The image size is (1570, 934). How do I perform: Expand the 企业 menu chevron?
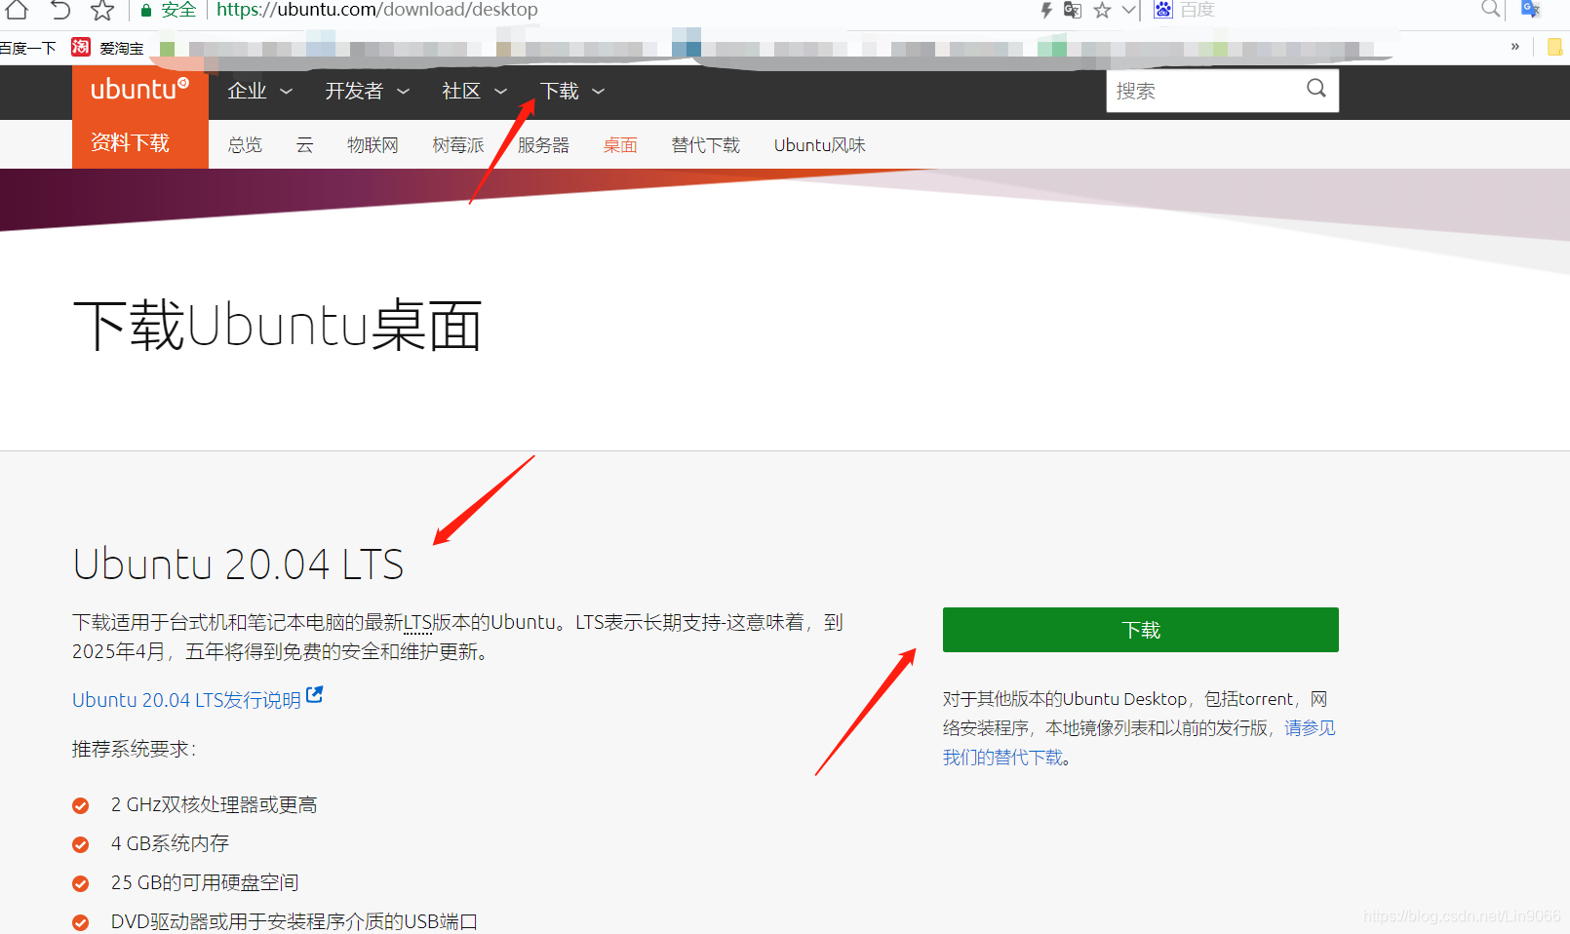click(286, 92)
